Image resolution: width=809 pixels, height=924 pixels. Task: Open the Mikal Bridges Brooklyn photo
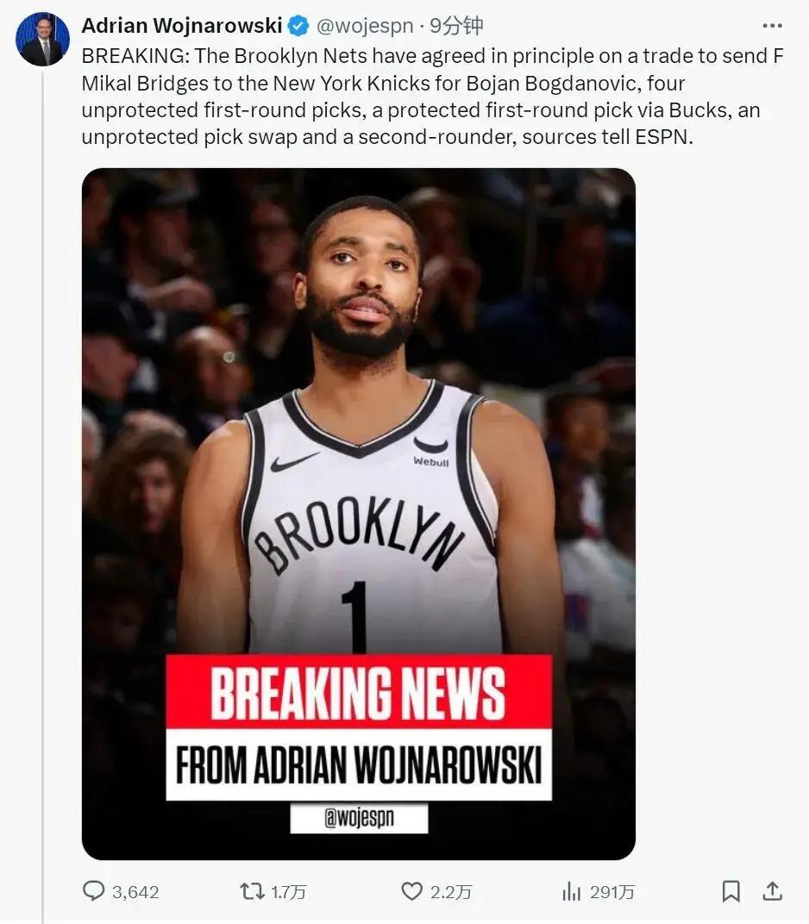359,514
